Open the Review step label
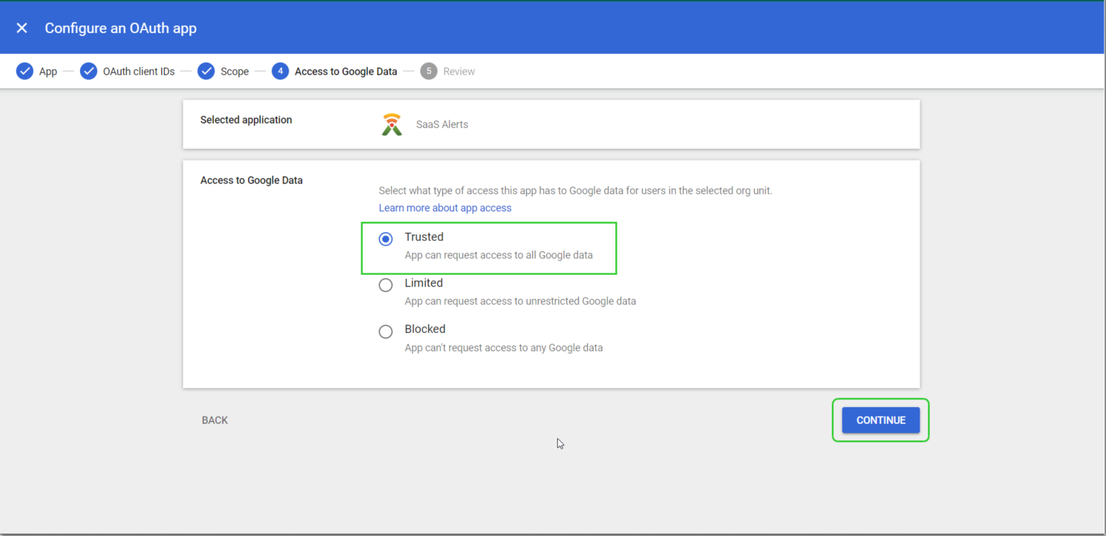 [459, 71]
